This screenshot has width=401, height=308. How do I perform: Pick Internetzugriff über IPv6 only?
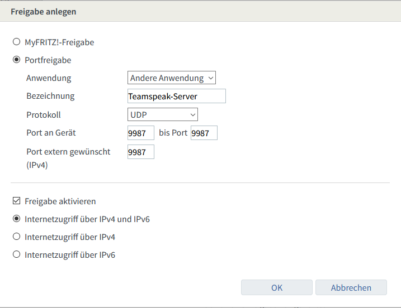pos(17,255)
